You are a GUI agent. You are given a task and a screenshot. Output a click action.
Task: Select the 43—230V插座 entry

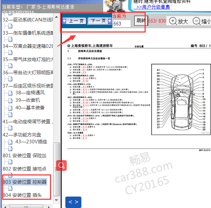[31, 142]
